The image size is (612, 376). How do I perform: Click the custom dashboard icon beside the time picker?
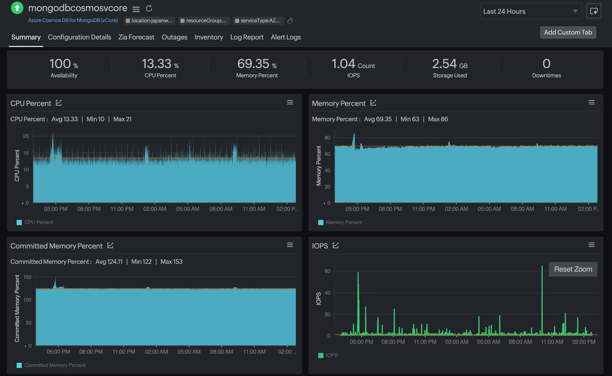[594, 11]
